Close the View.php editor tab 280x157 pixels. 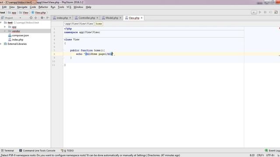pyautogui.click(x=141, y=18)
